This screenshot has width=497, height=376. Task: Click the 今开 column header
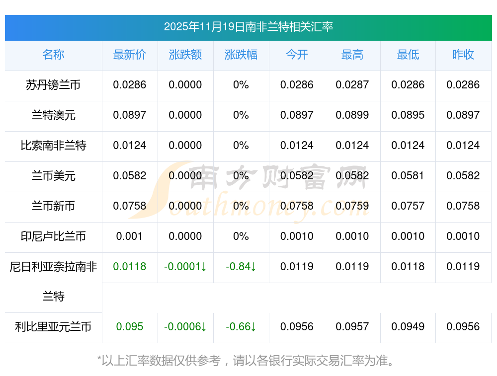[297, 55]
